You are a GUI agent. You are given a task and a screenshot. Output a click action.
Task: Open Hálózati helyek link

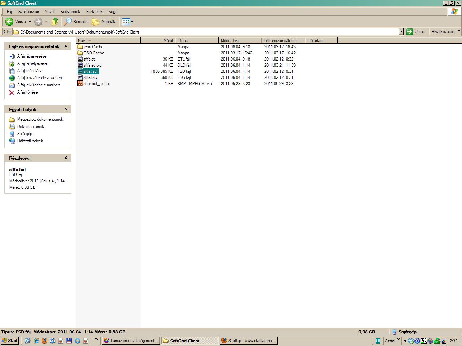pos(30,141)
